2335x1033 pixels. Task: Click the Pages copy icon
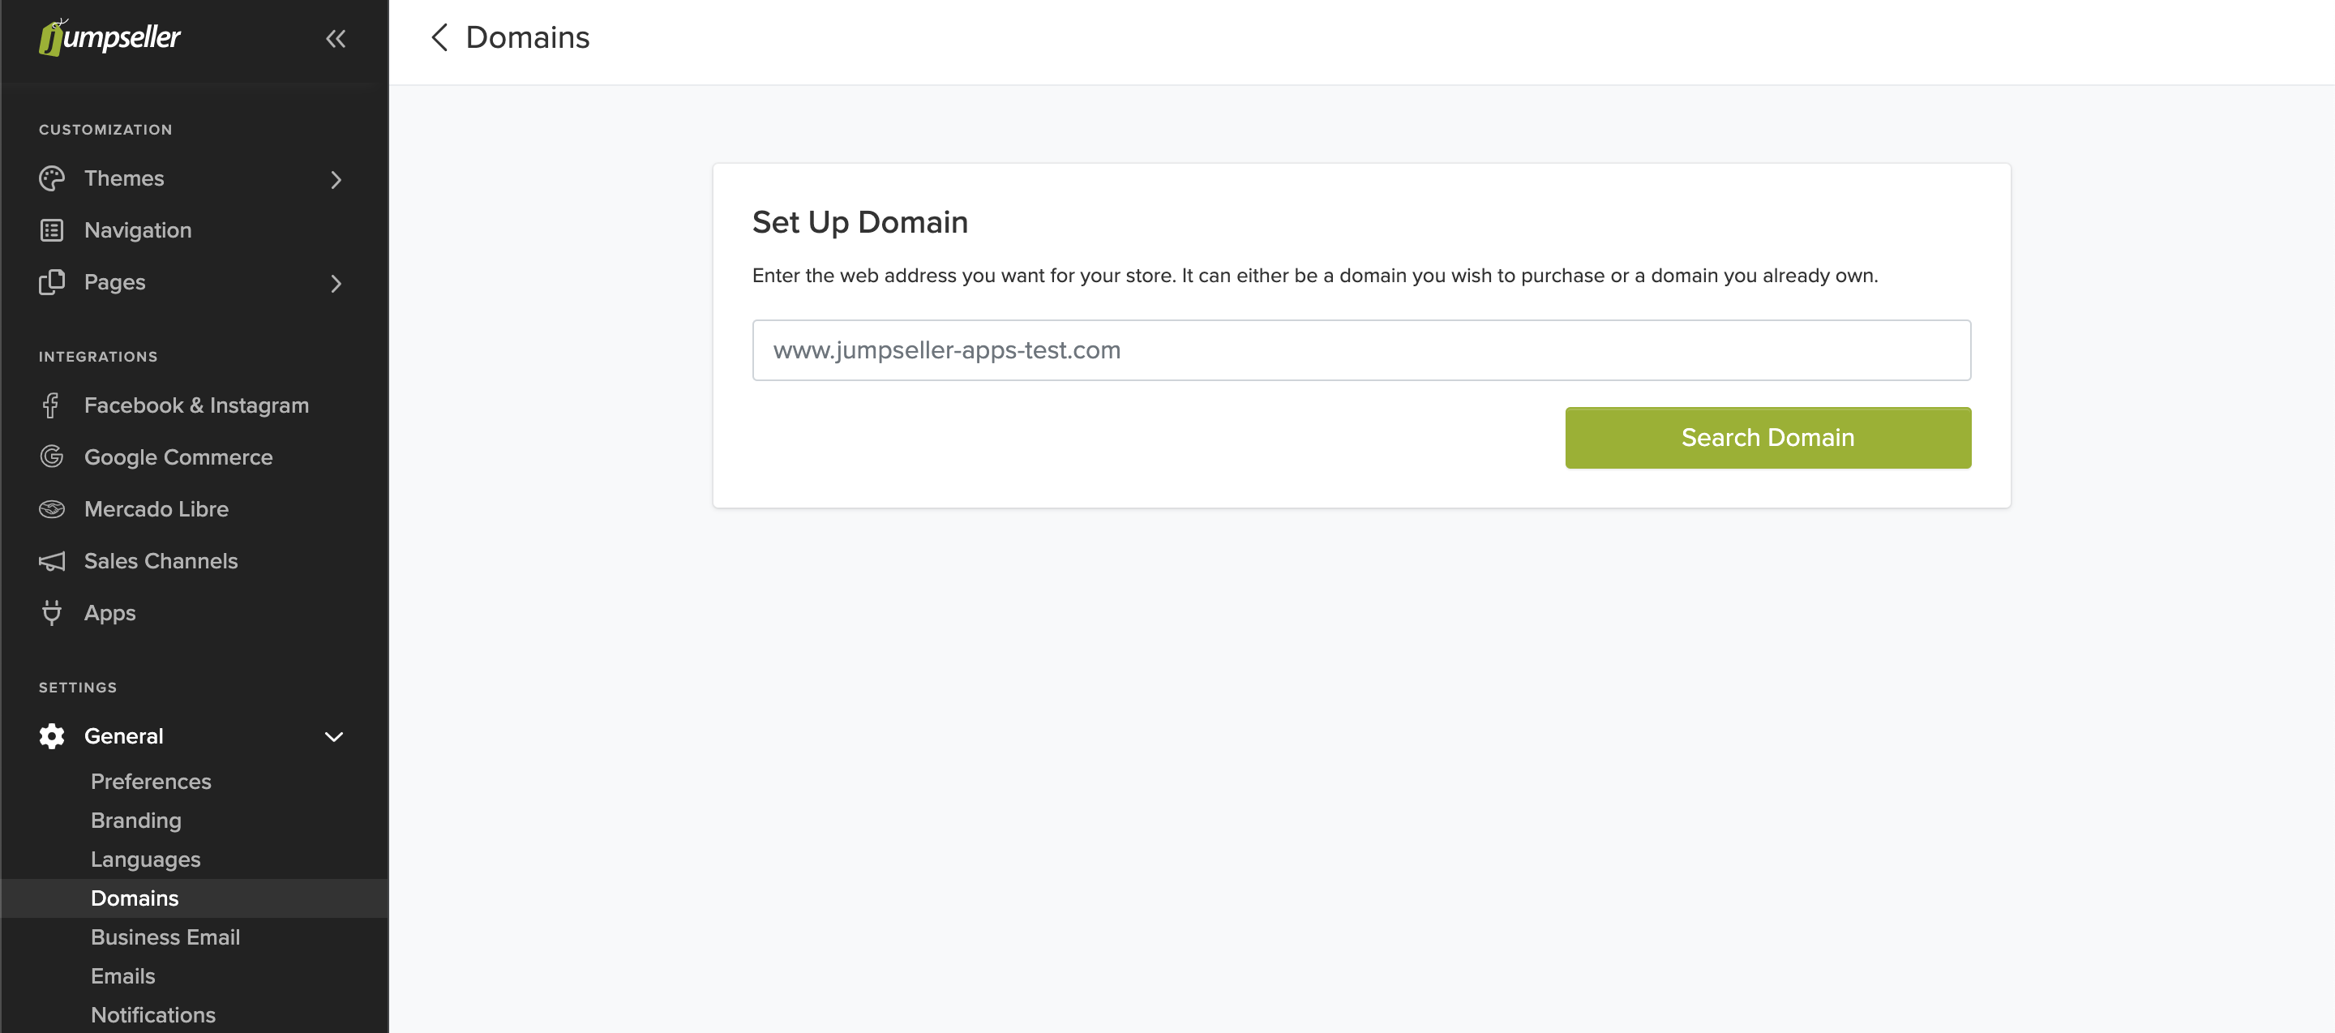pos(52,282)
